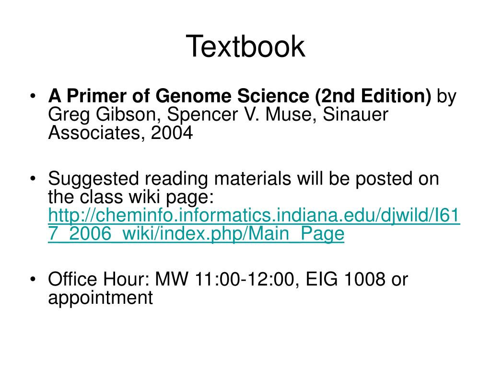
Task: Click the word appointment
Action: click(100, 298)
